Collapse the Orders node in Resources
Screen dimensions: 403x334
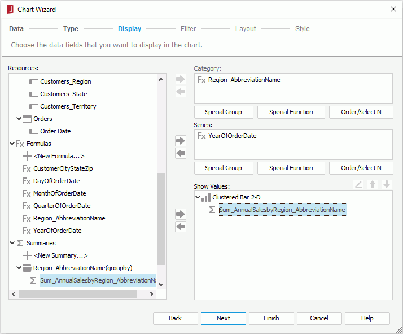pos(19,119)
